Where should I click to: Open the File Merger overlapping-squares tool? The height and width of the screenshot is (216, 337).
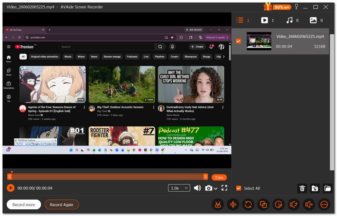(x=263, y=204)
